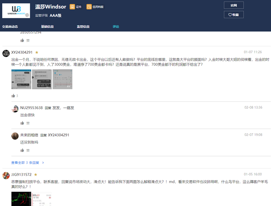The height and width of the screenshot is (206, 271).
Task: Click the Windsor Brokers logo
Action: coord(16,10)
